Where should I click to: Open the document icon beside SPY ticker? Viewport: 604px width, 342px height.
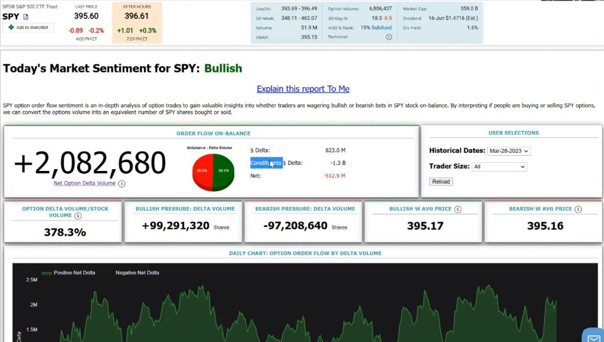26,17
